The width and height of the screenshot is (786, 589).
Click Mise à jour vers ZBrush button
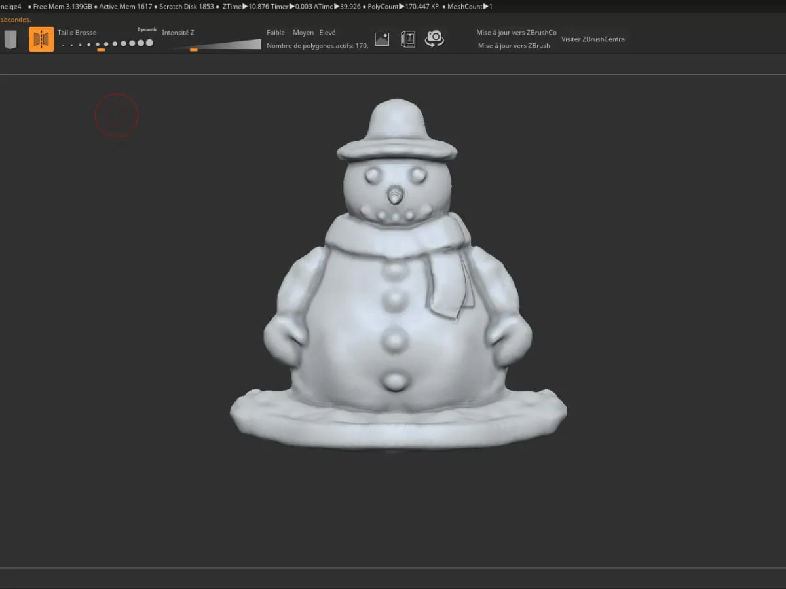(x=514, y=46)
